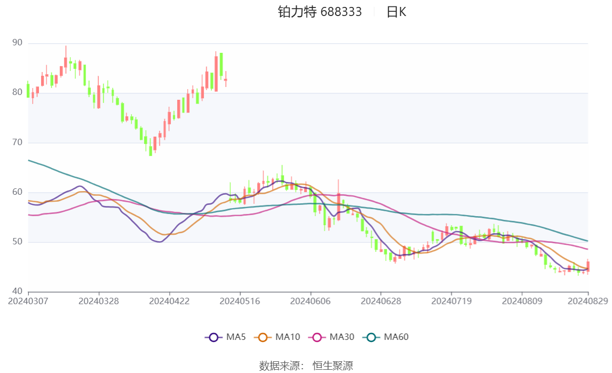Click the tallest green candlestick near 88

(221, 65)
